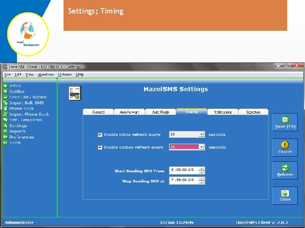This screenshot has width=305, height=228.
Task: Open the OutBox sidebar icon
Action: [6, 91]
